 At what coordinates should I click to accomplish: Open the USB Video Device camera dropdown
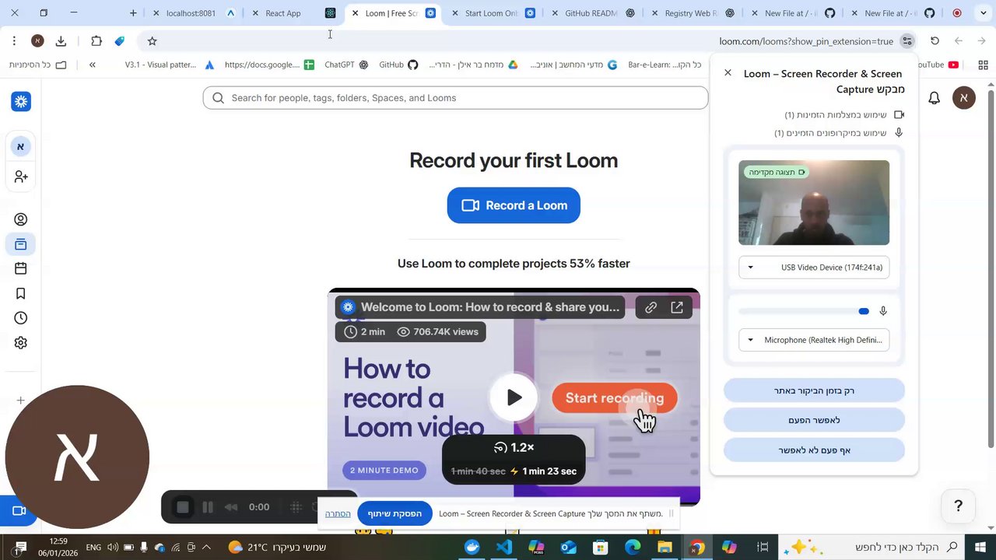tap(814, 268)
